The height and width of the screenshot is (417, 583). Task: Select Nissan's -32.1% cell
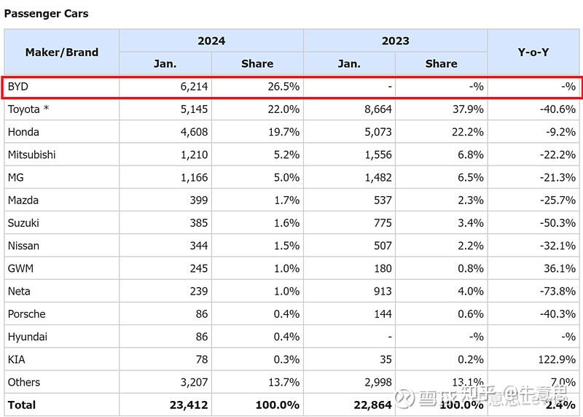pyautogui.click(x=533, y=246)
